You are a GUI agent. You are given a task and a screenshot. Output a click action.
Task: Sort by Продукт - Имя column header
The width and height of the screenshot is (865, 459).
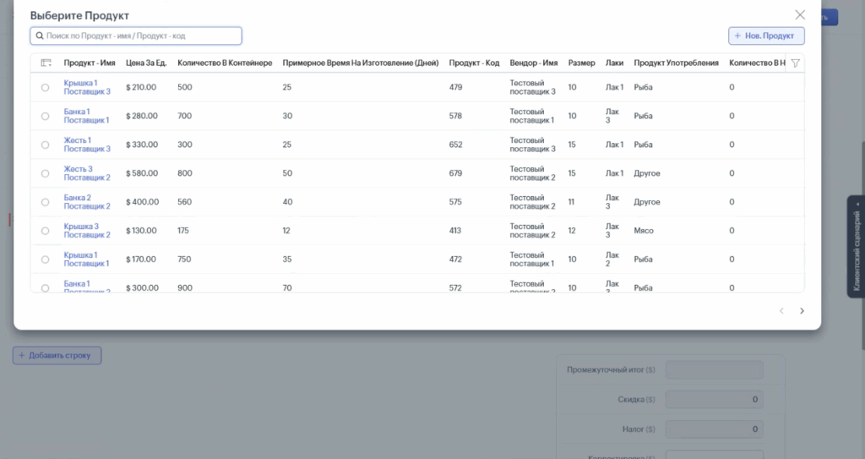pyautogui.click(x=90, y=63)
